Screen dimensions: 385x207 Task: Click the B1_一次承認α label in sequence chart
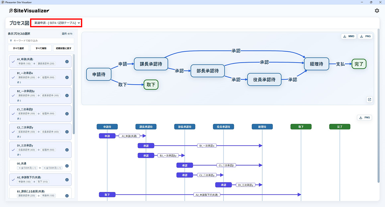point(207,146)
